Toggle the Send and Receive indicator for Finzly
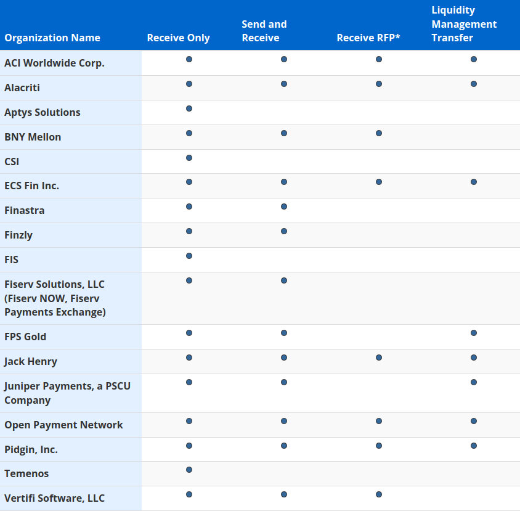Viewport: 520px width, 511px height. (284, 231)
